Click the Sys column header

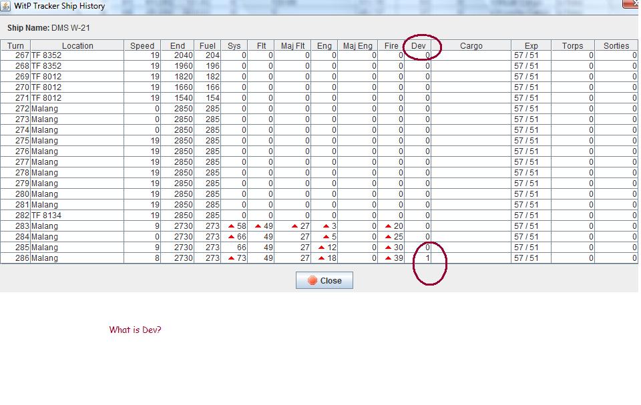tap(234, 46)
